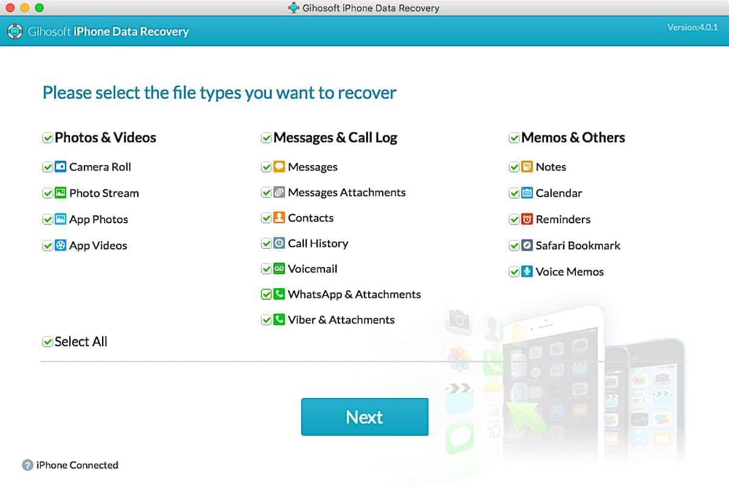
Task: Click the Gihosoft lifebuoy logo in header
Action: [15, 32]
